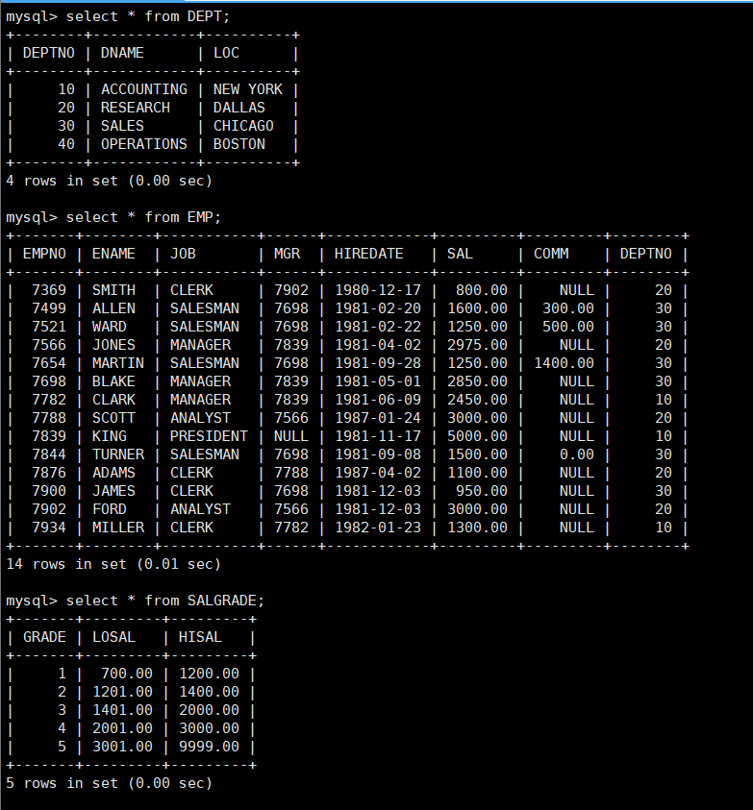Viewport: 753px width, 810px height.
Task: Select employee number 7499
Action: pyautogui.click(x=49, y=308)
